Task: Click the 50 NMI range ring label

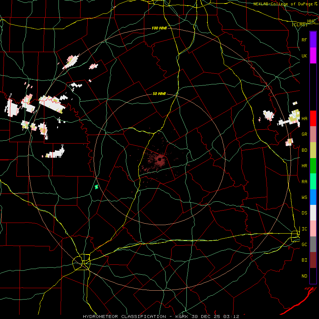Action: tap(159, 94)
